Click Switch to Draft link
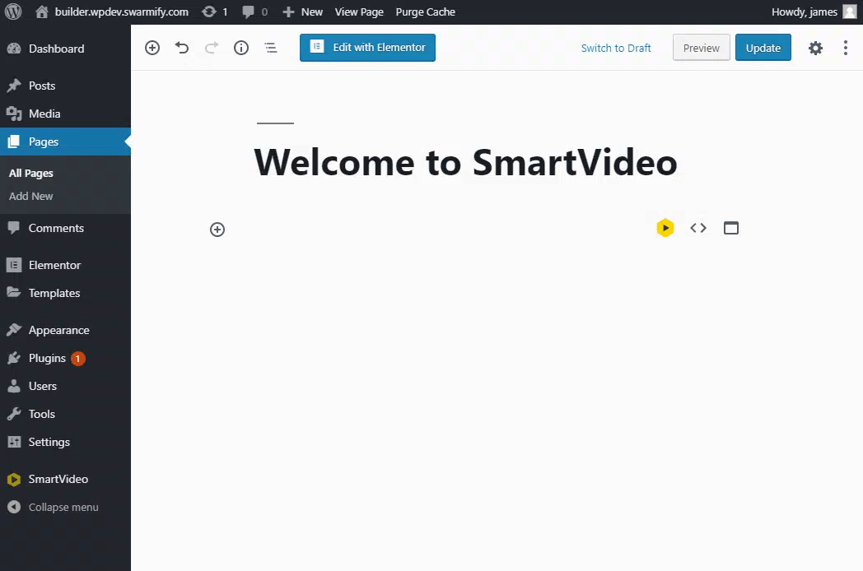Screen dimensions: 863x571 (616, 48)
